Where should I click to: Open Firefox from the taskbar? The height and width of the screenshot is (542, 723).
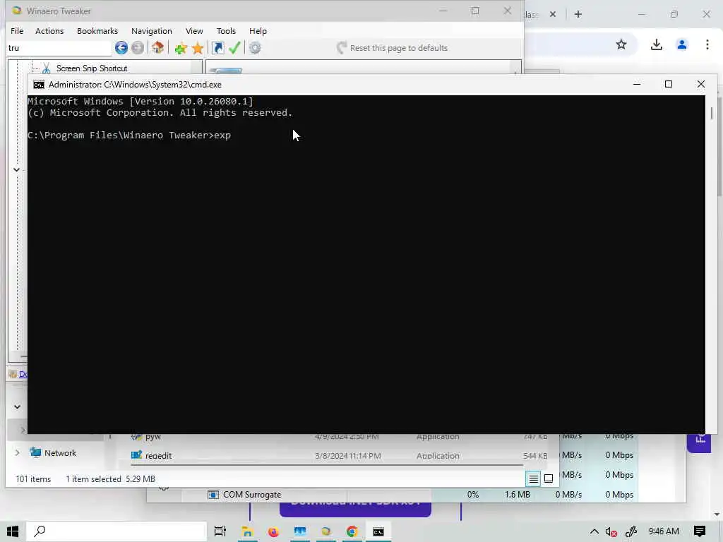[273, 531]
